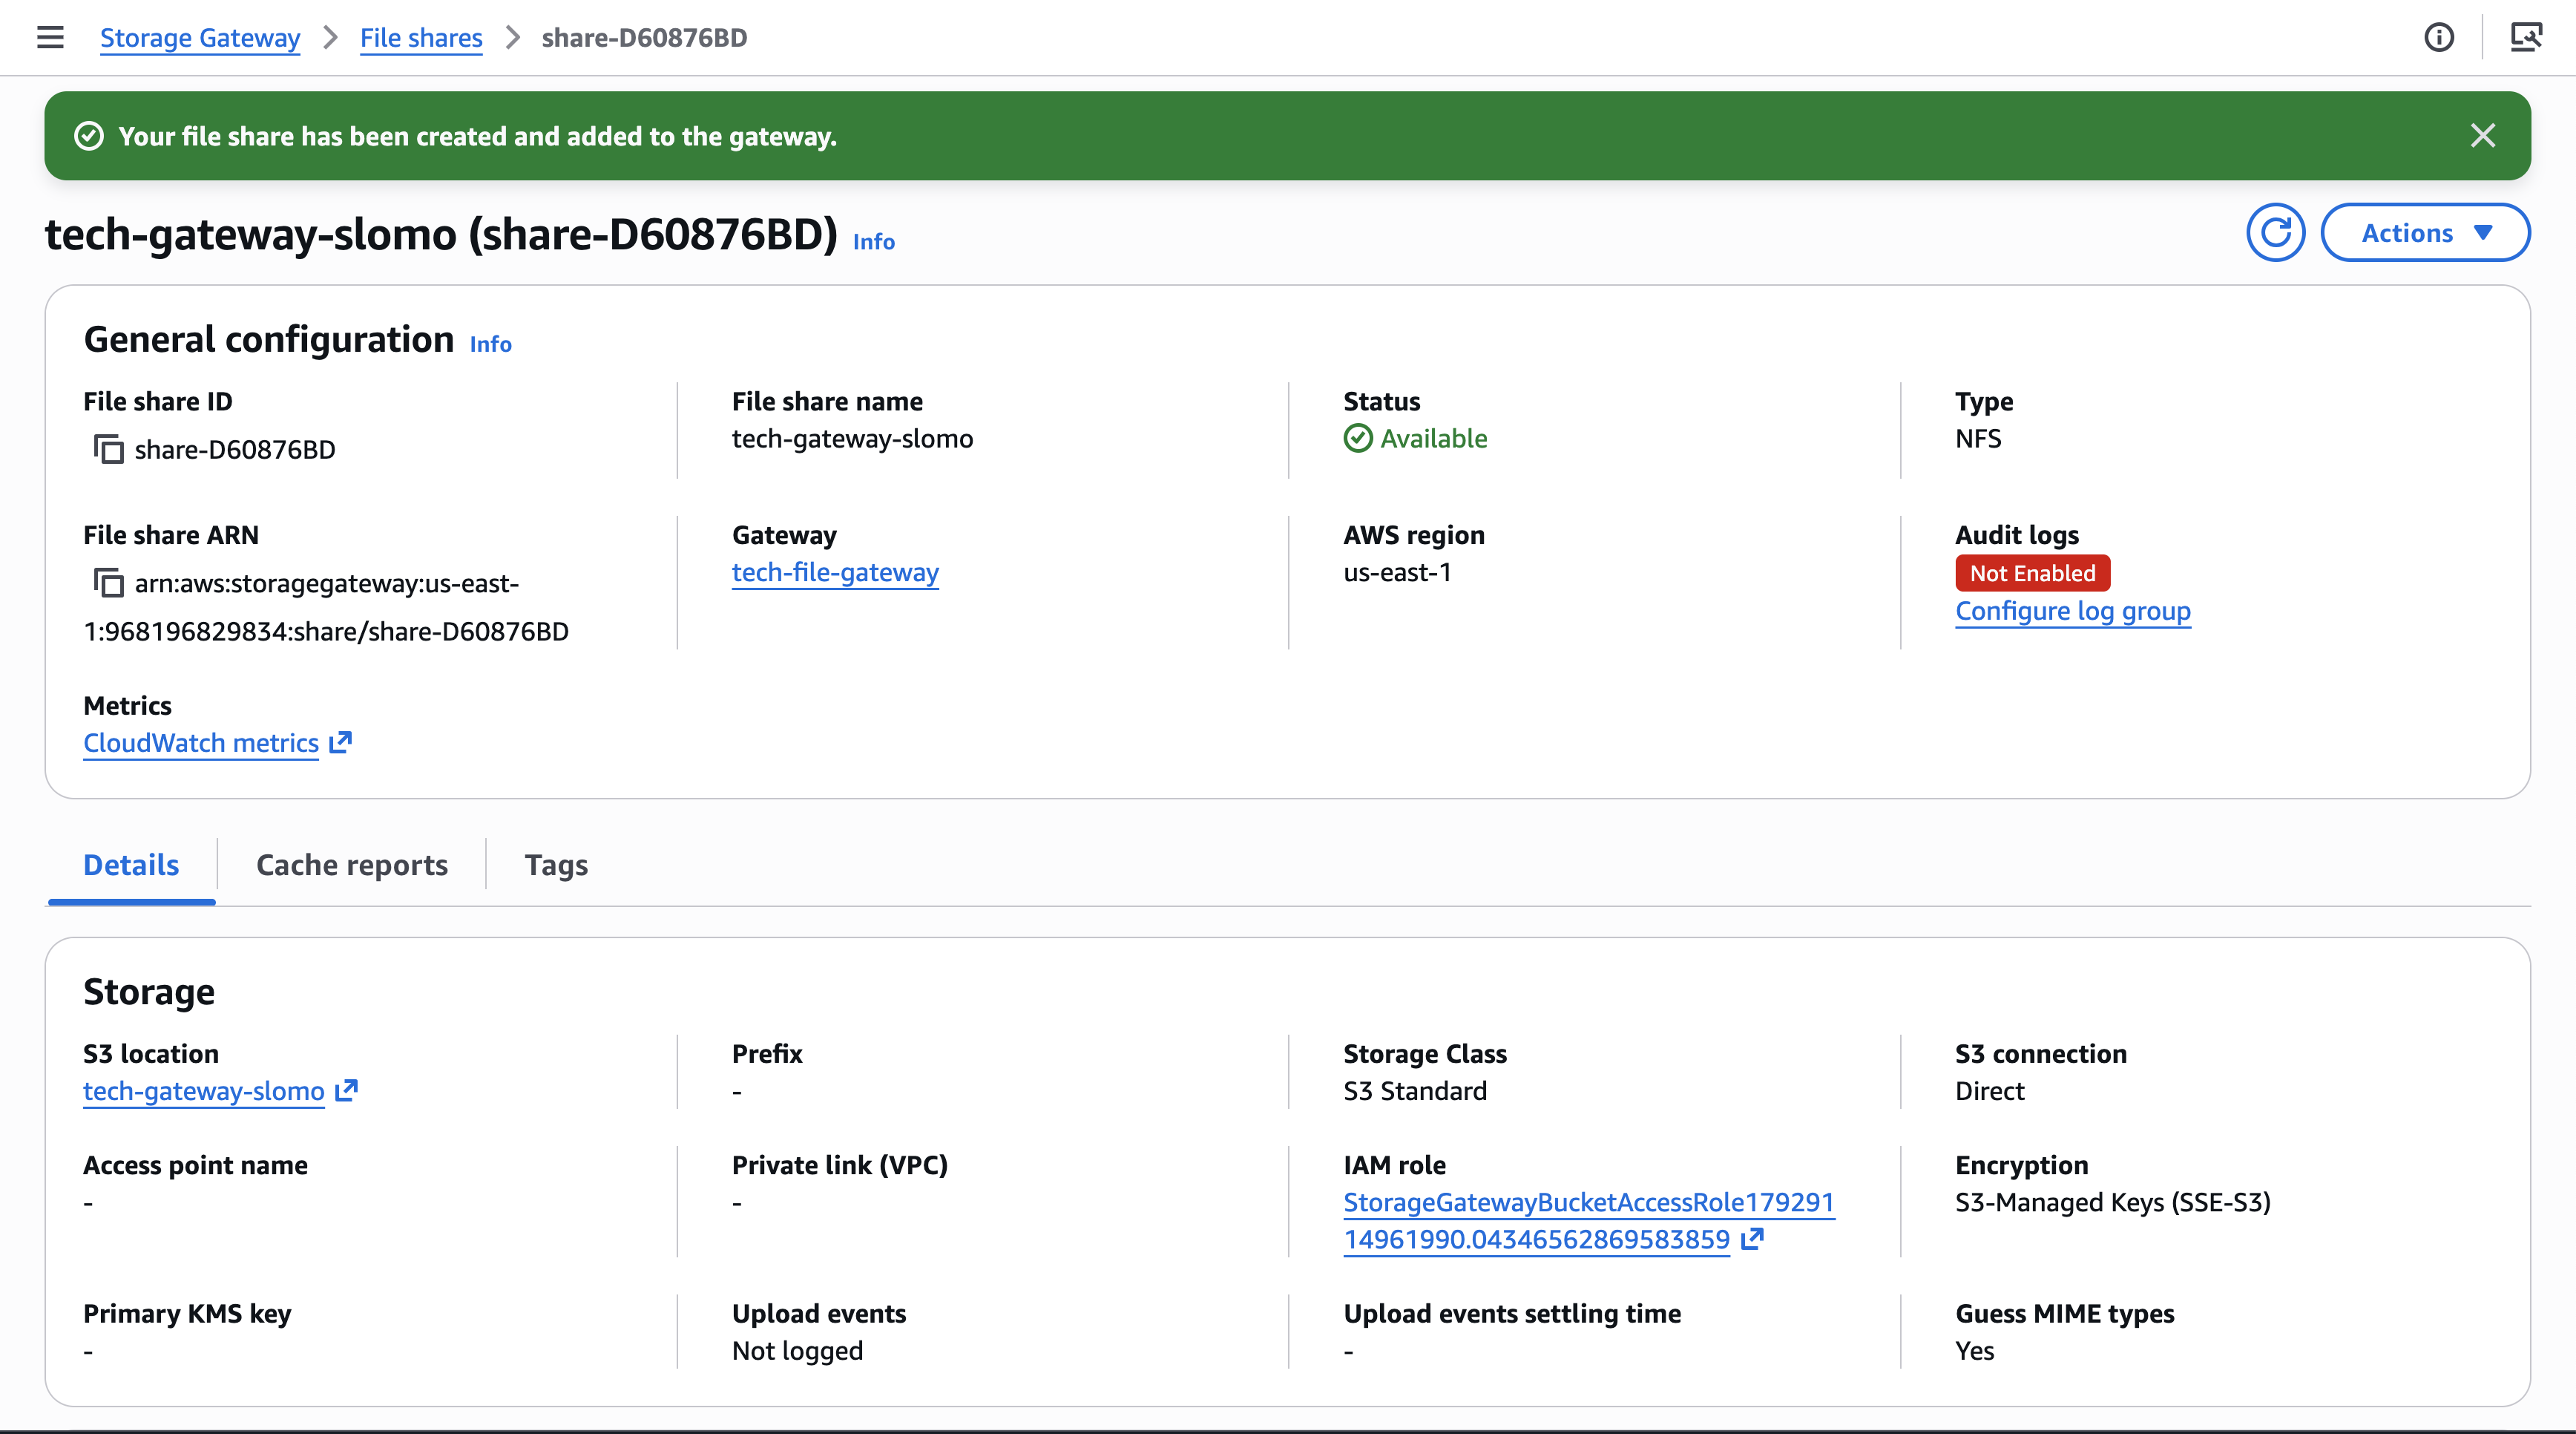Image resolution: width=2576 pixels, height=1434 pixels.
Task: Open Info link beside General configuration
Action: coord(491,343)
